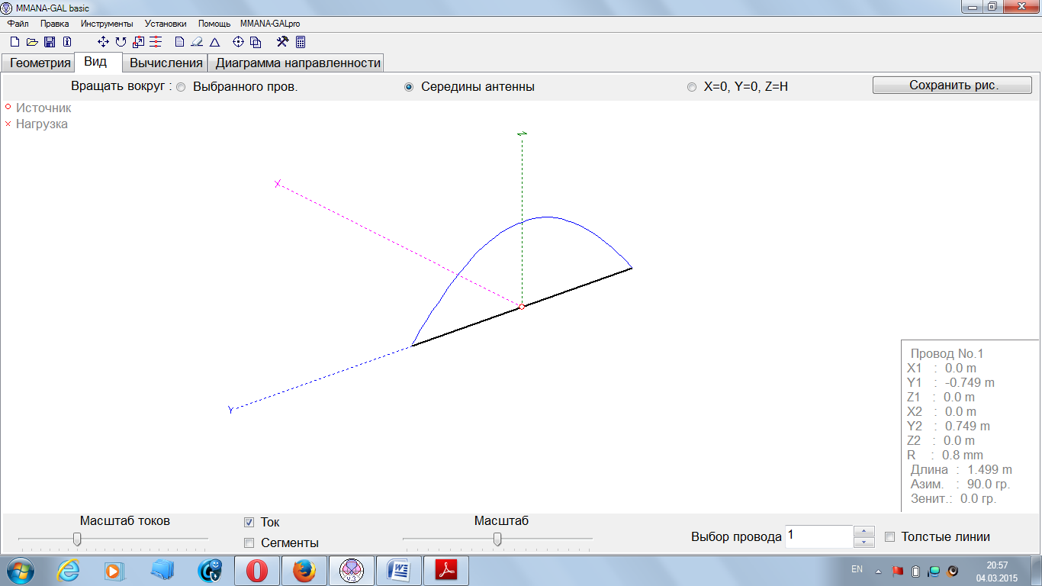1042x586 pixels.
Task: Click the 'Выбор провода' input field
Action: pos(819,536)
